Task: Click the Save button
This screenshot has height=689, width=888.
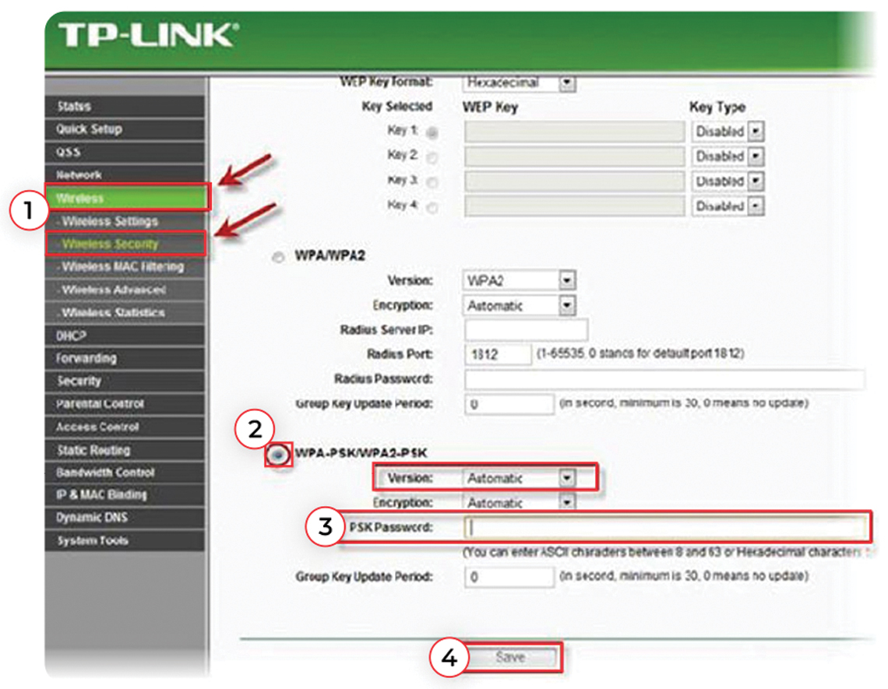Action: [x=511, y=657]
